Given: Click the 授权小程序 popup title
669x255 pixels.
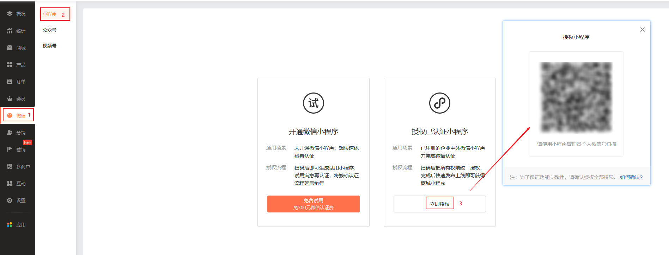Looking at the screenshot, I should pyautogui.click(x=576, y=37).
